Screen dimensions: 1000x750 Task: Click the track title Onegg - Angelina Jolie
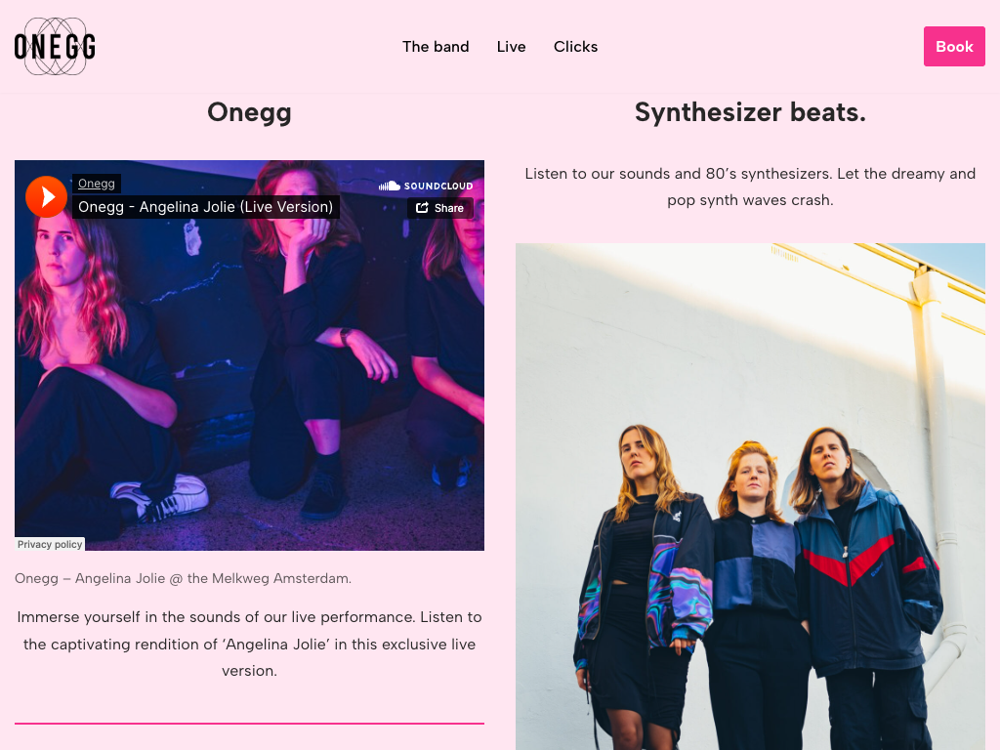[x=205, y=207]
